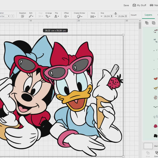158x158 pixels.
Task: Click the Blank Canvas color swatch
Action: point(148,146)
